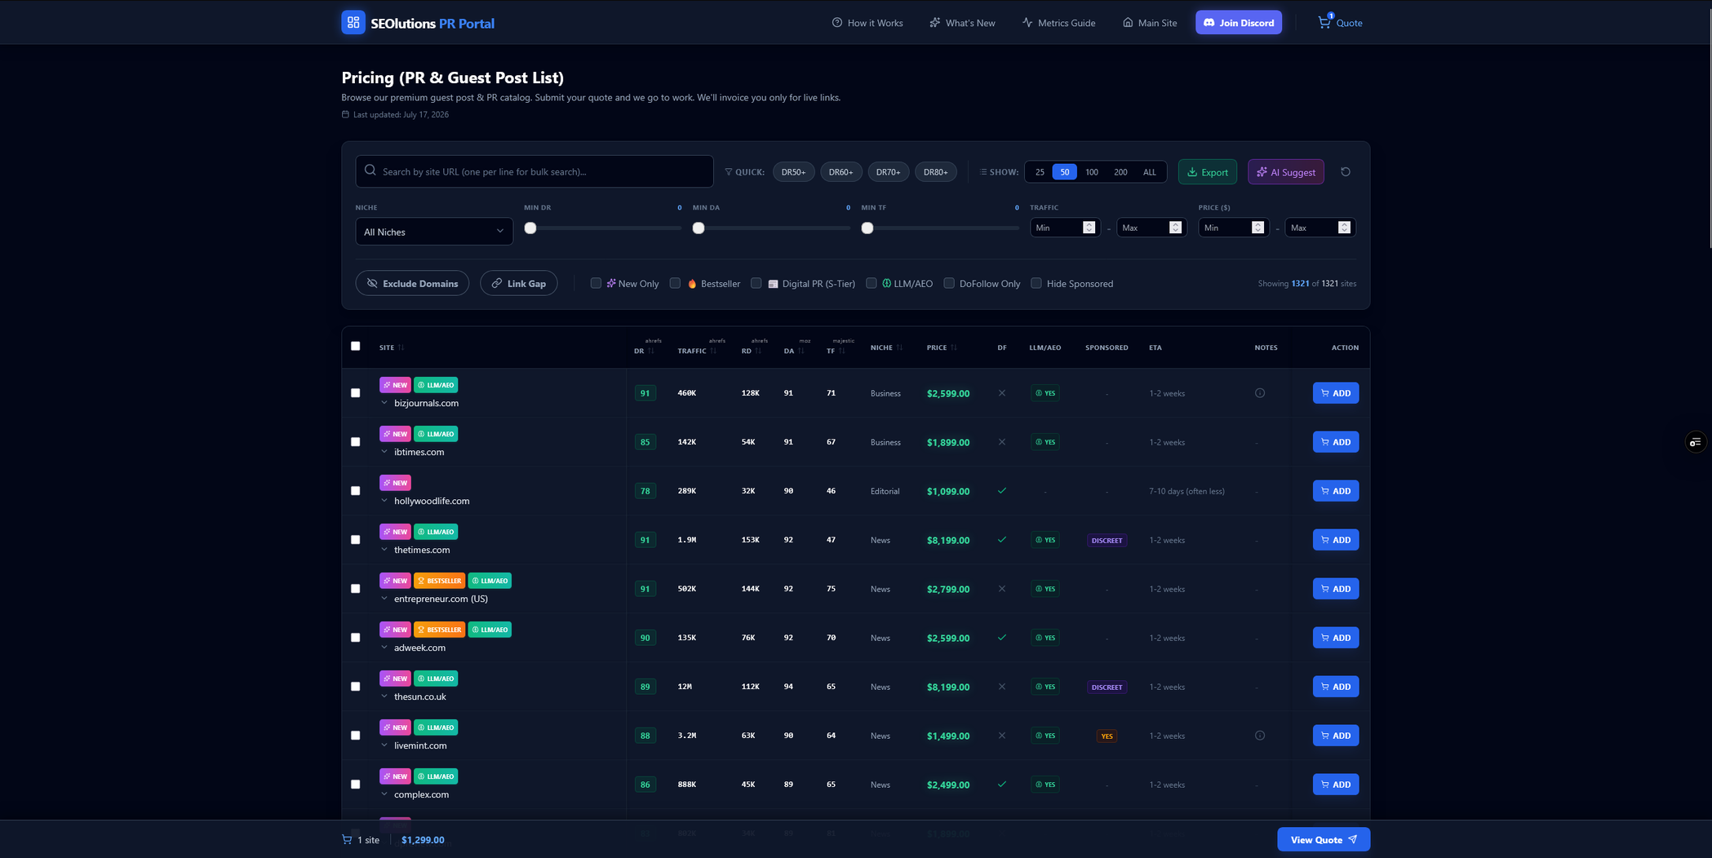Go to the Metrics Guide

click(1058, 23)
